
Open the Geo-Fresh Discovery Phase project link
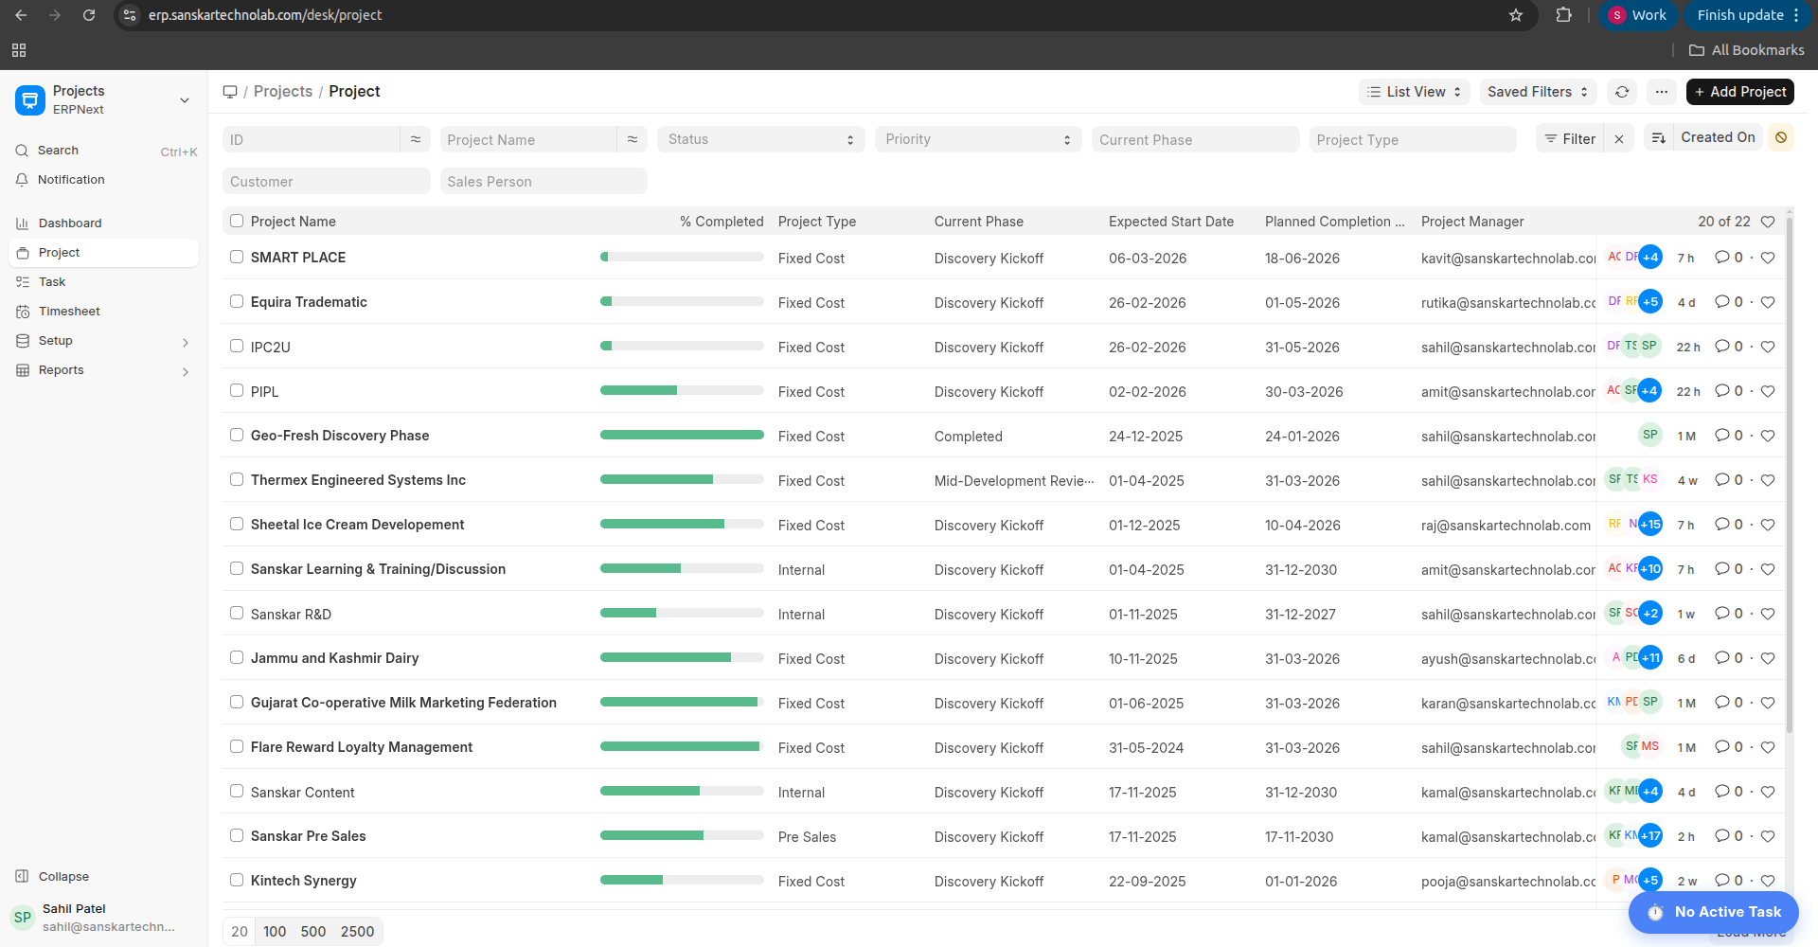coord(340,436)
